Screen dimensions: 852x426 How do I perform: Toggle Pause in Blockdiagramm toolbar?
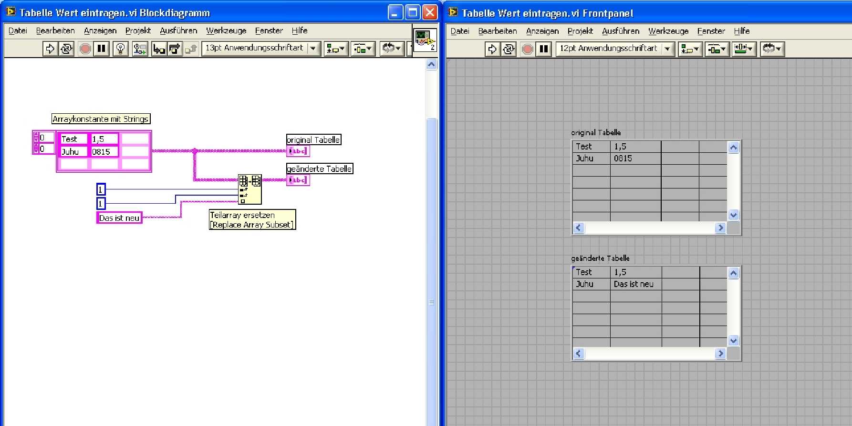[x=102, y=49]
